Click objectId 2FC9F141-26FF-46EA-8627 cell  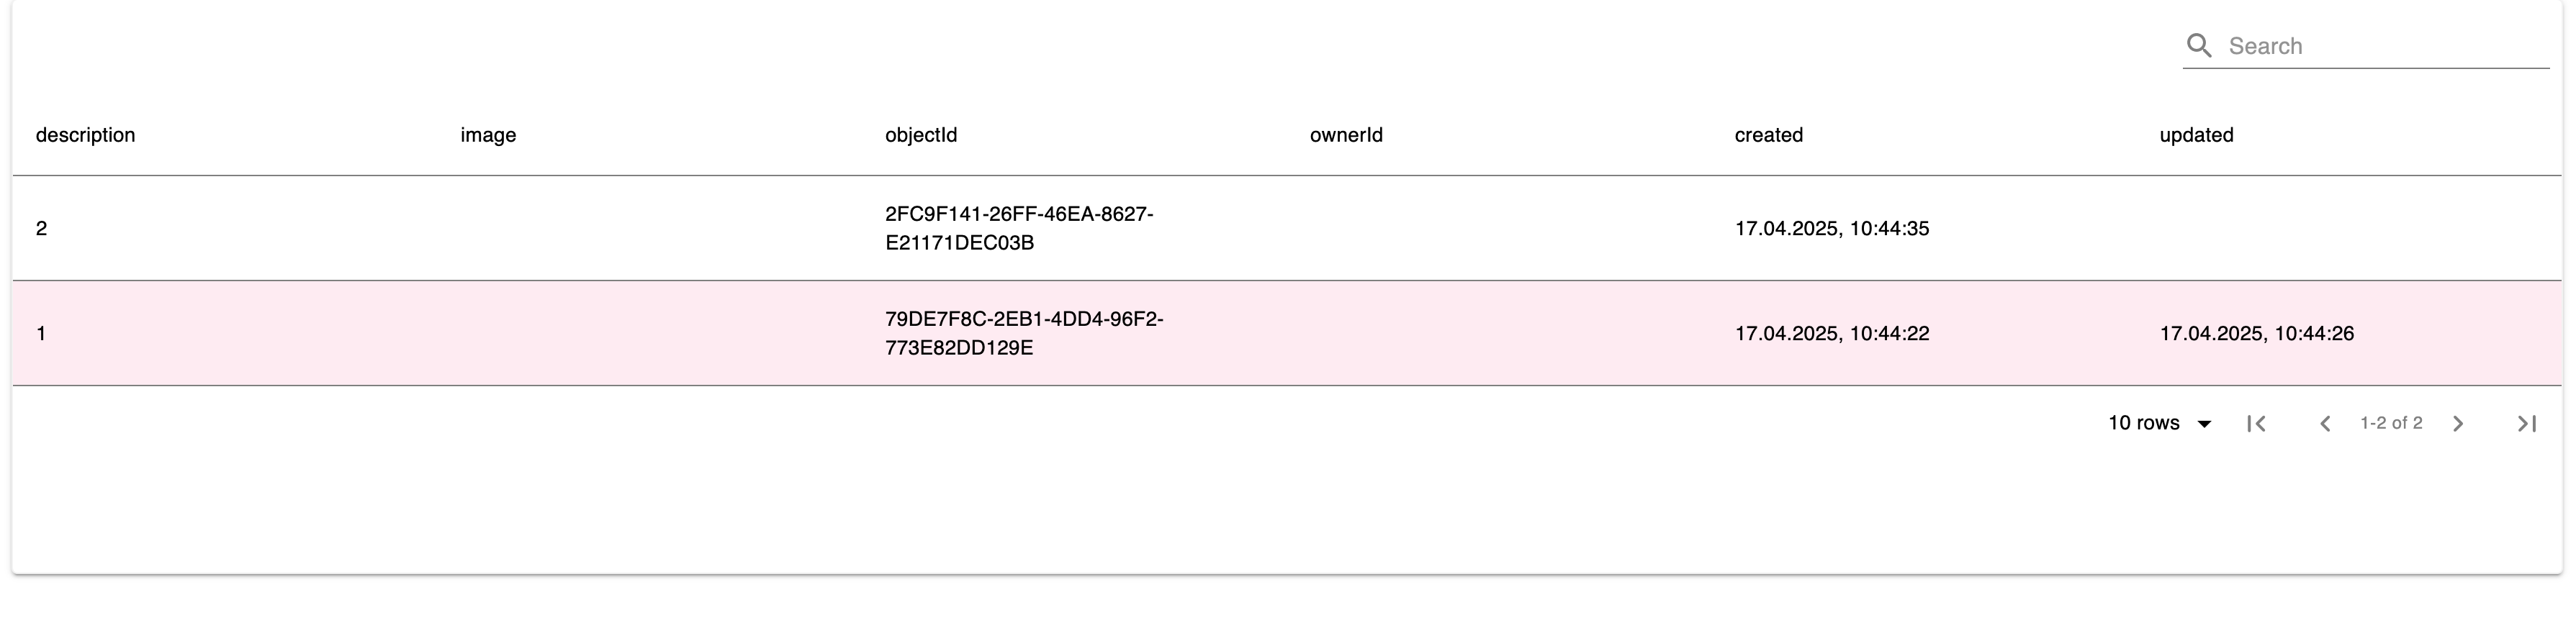pos(1019,229)
